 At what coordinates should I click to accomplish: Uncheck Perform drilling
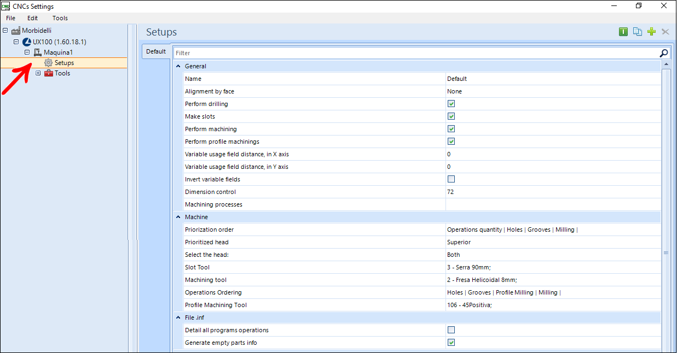click(x=452, y=104)
